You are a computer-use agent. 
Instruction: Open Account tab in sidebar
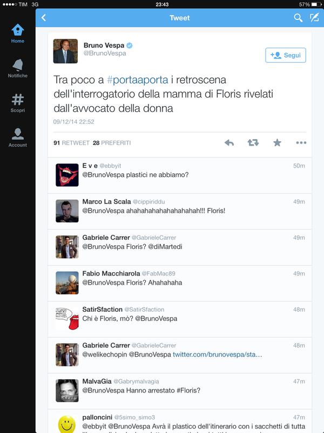click(x=18, y=137)
